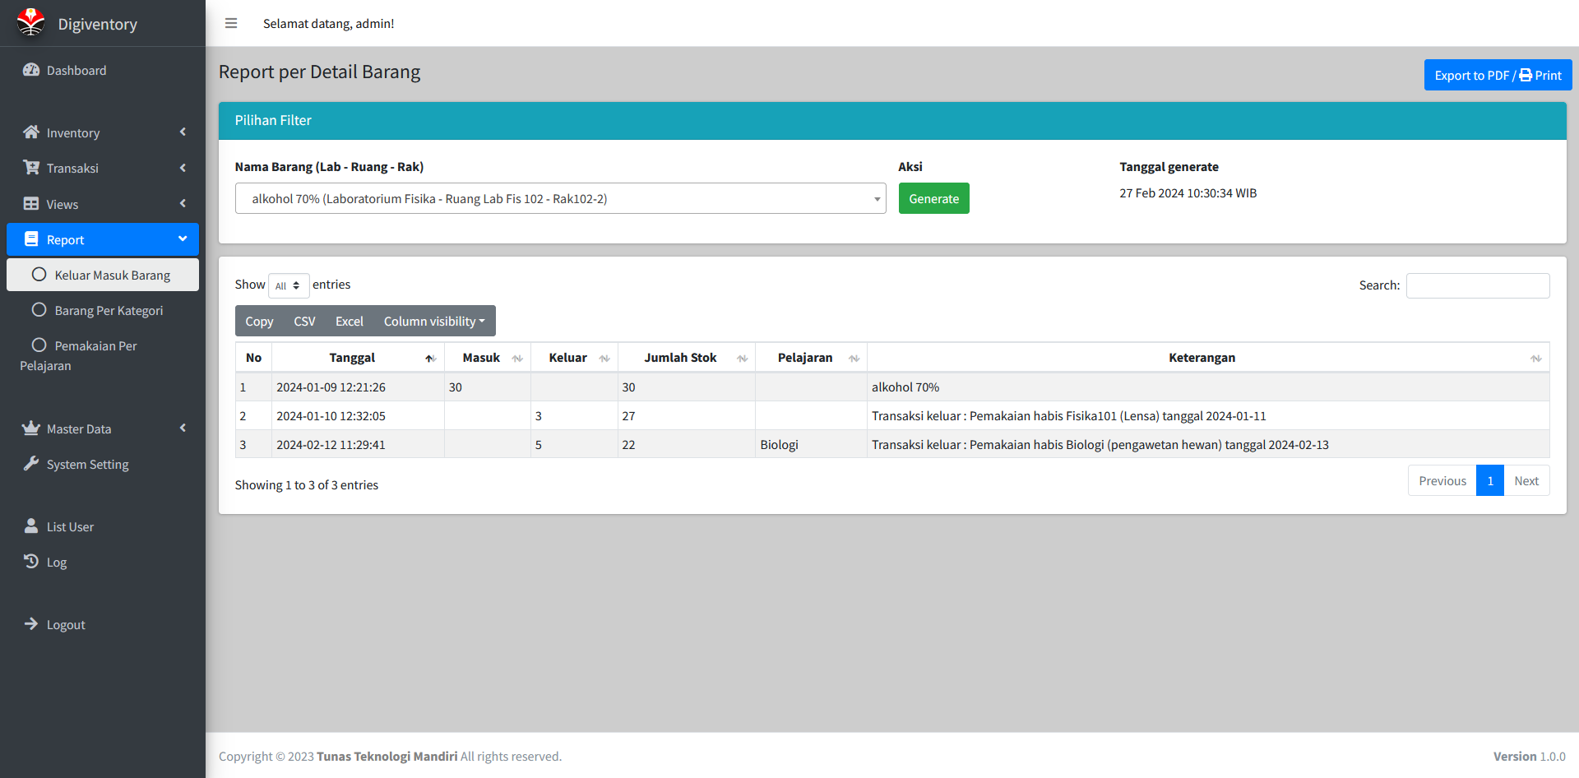Click the Digiventory logo icon
Viewport: 1579px width, 778px height.
(30, 23)
